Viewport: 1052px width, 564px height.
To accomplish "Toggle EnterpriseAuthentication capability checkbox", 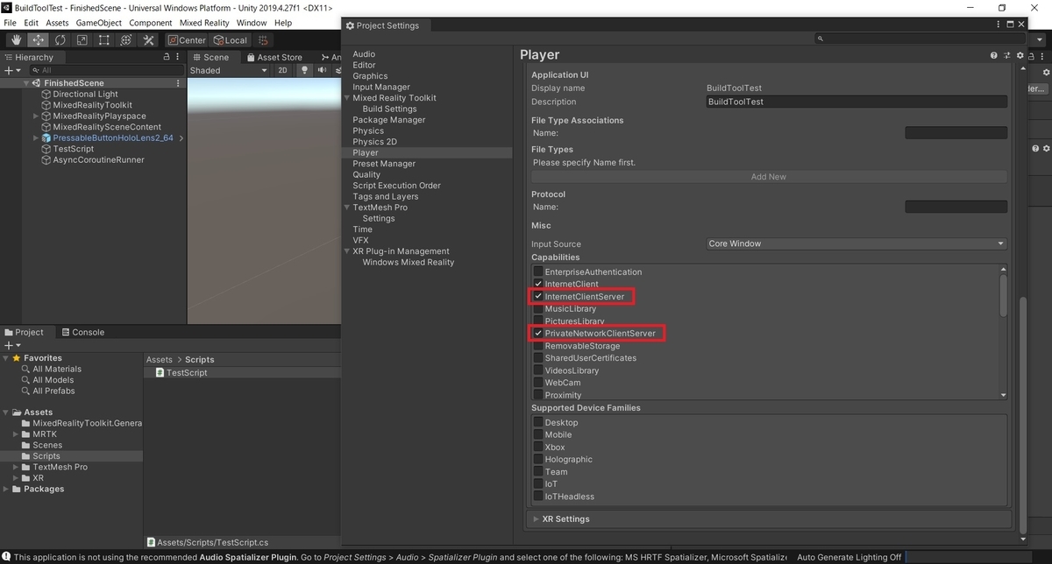I will click(x=538, y=272).
